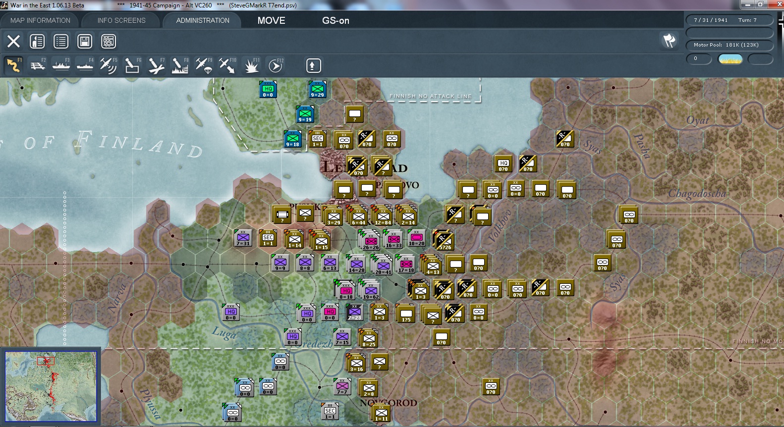This screenshot has width=784, height=427.
Task: Select the Finnish unit counter 9=18
Action: click(292, 139)
